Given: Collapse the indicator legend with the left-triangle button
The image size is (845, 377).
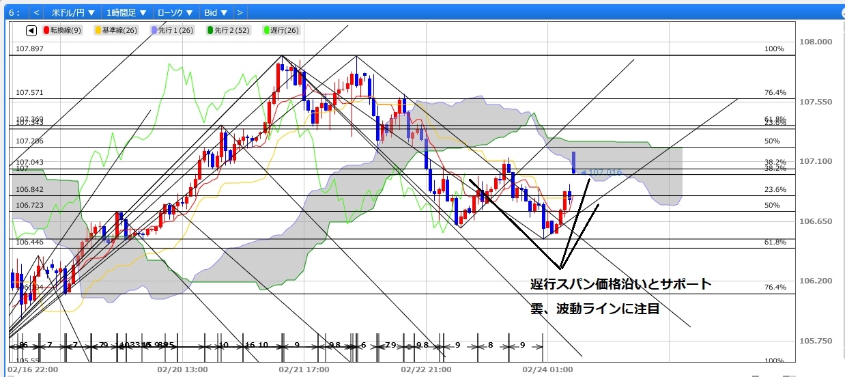Looking at the screenshot, I should (31, 31).
